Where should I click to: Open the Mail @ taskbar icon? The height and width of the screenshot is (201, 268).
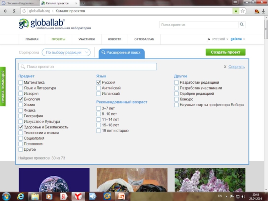tap(107, 197)
